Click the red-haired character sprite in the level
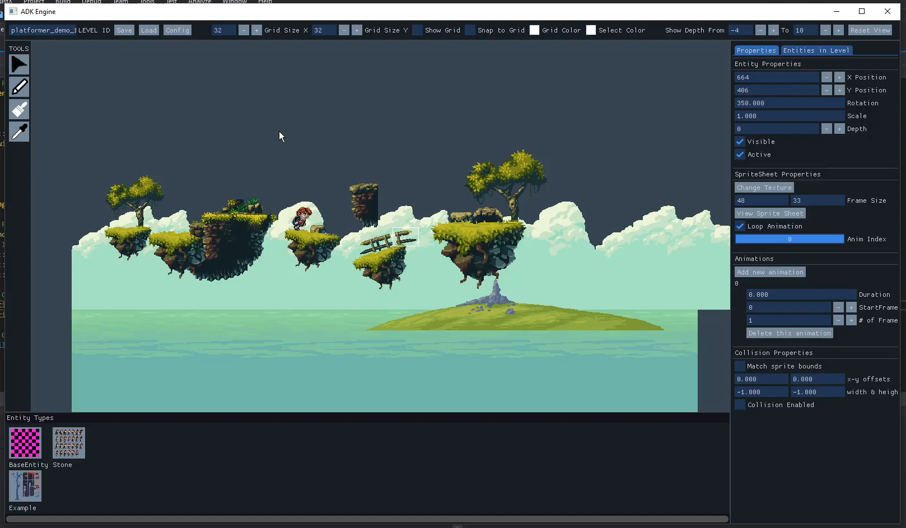Image resolution: width=906 pixels, height=528 pixels. (x=302, y=218)
